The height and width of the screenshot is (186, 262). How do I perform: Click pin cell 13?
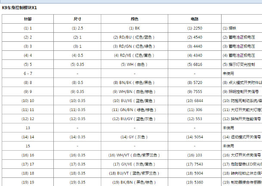pyautogui.click(x=28, y=128)
